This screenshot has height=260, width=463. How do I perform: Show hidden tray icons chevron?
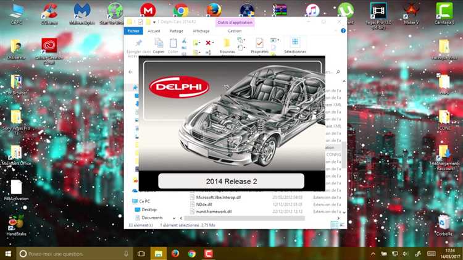[x=373, y=254]
